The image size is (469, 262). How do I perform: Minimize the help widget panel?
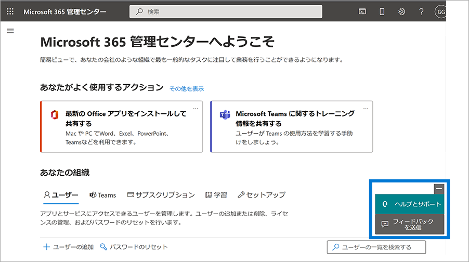coord(439,189)
